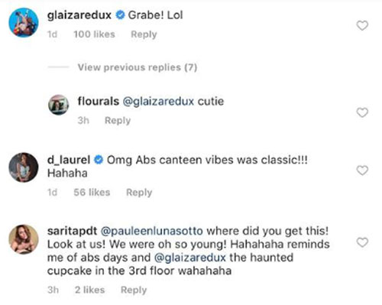
Task: View the 56 likes list
Action: click(92, 193)
